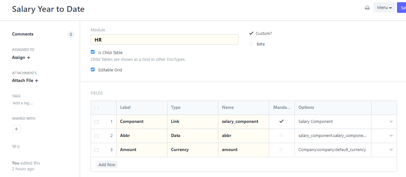Click the print icon
Viewport: 406px width, 177px height.
click(x=367, y=8)
